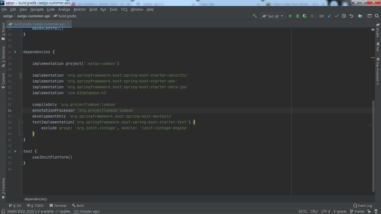Open the Build tool window at bottom

tap(78, 206)
